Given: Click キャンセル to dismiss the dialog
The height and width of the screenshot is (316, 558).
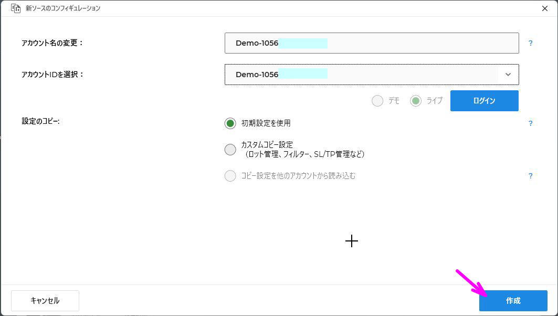Looking at the screenshot, I should click(x=45, y=300).
